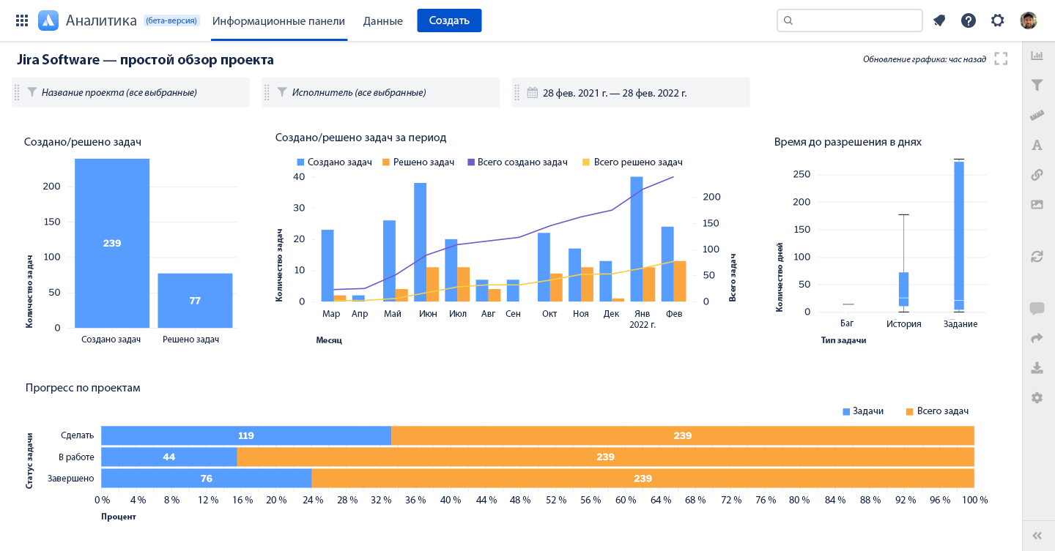Add a filter control from sidebar
Image resolution: width=1055 pixels, height=551 pixels.
tap(1037, 86)
